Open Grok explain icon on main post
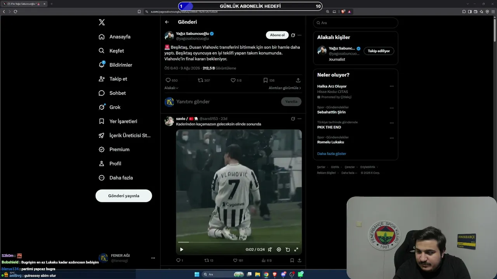Screen dimensions: 497x279 click(x=293, y=35)
